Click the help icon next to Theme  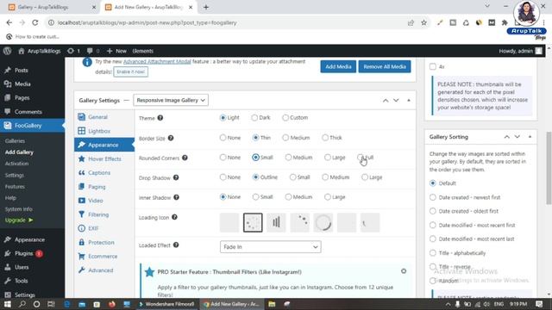[x=160, y=118]
